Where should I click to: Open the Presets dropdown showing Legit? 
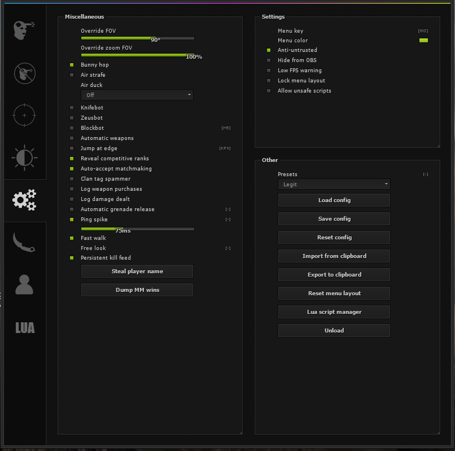click(x=334, y=185)
